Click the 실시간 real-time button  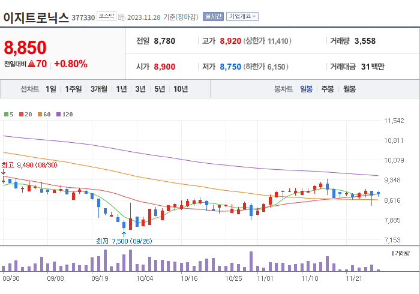click(x=213, y=17)
